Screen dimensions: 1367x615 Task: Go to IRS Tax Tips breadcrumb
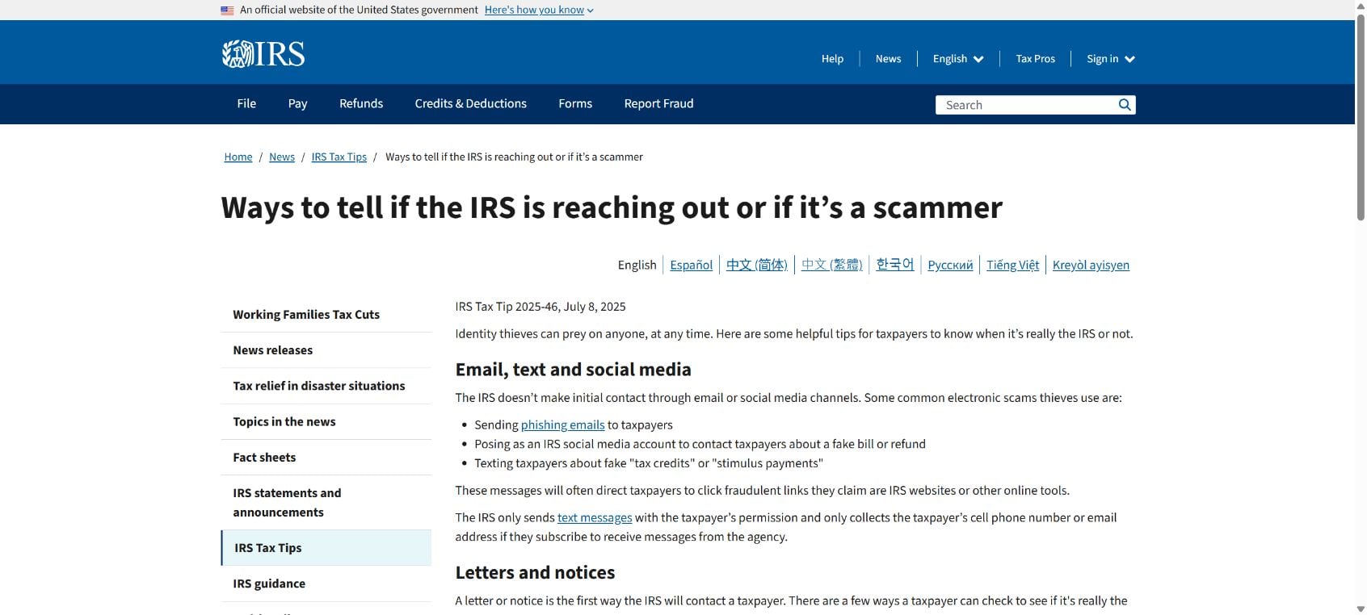(339, 157)
